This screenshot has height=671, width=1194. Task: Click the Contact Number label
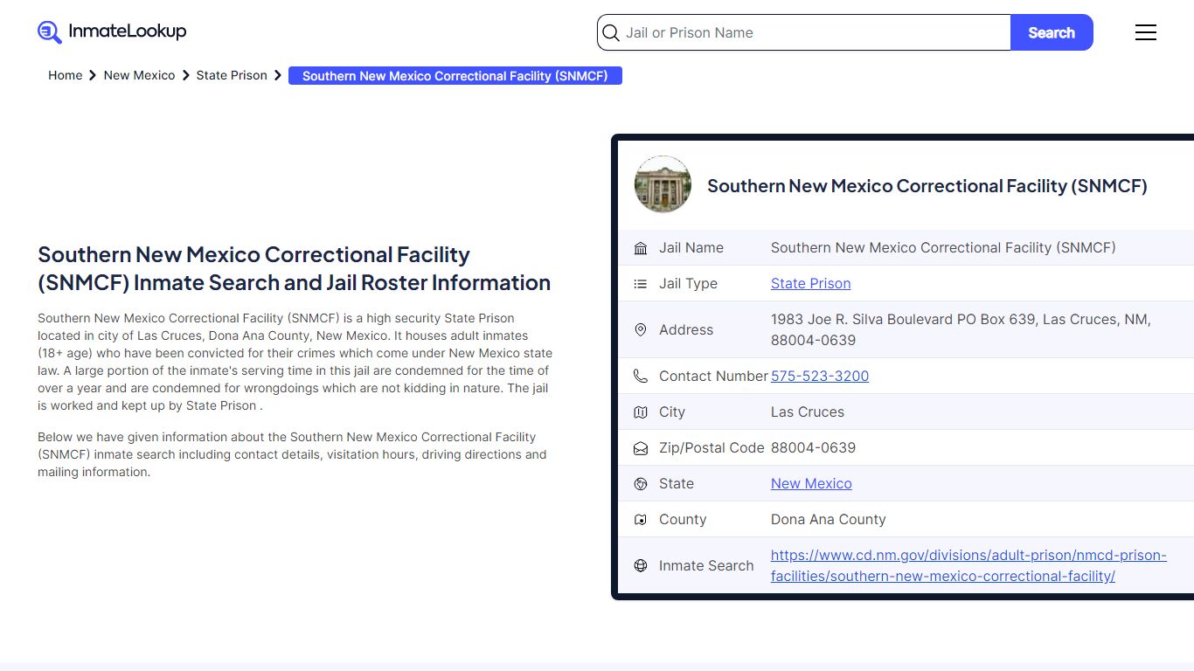pos(713,376)
